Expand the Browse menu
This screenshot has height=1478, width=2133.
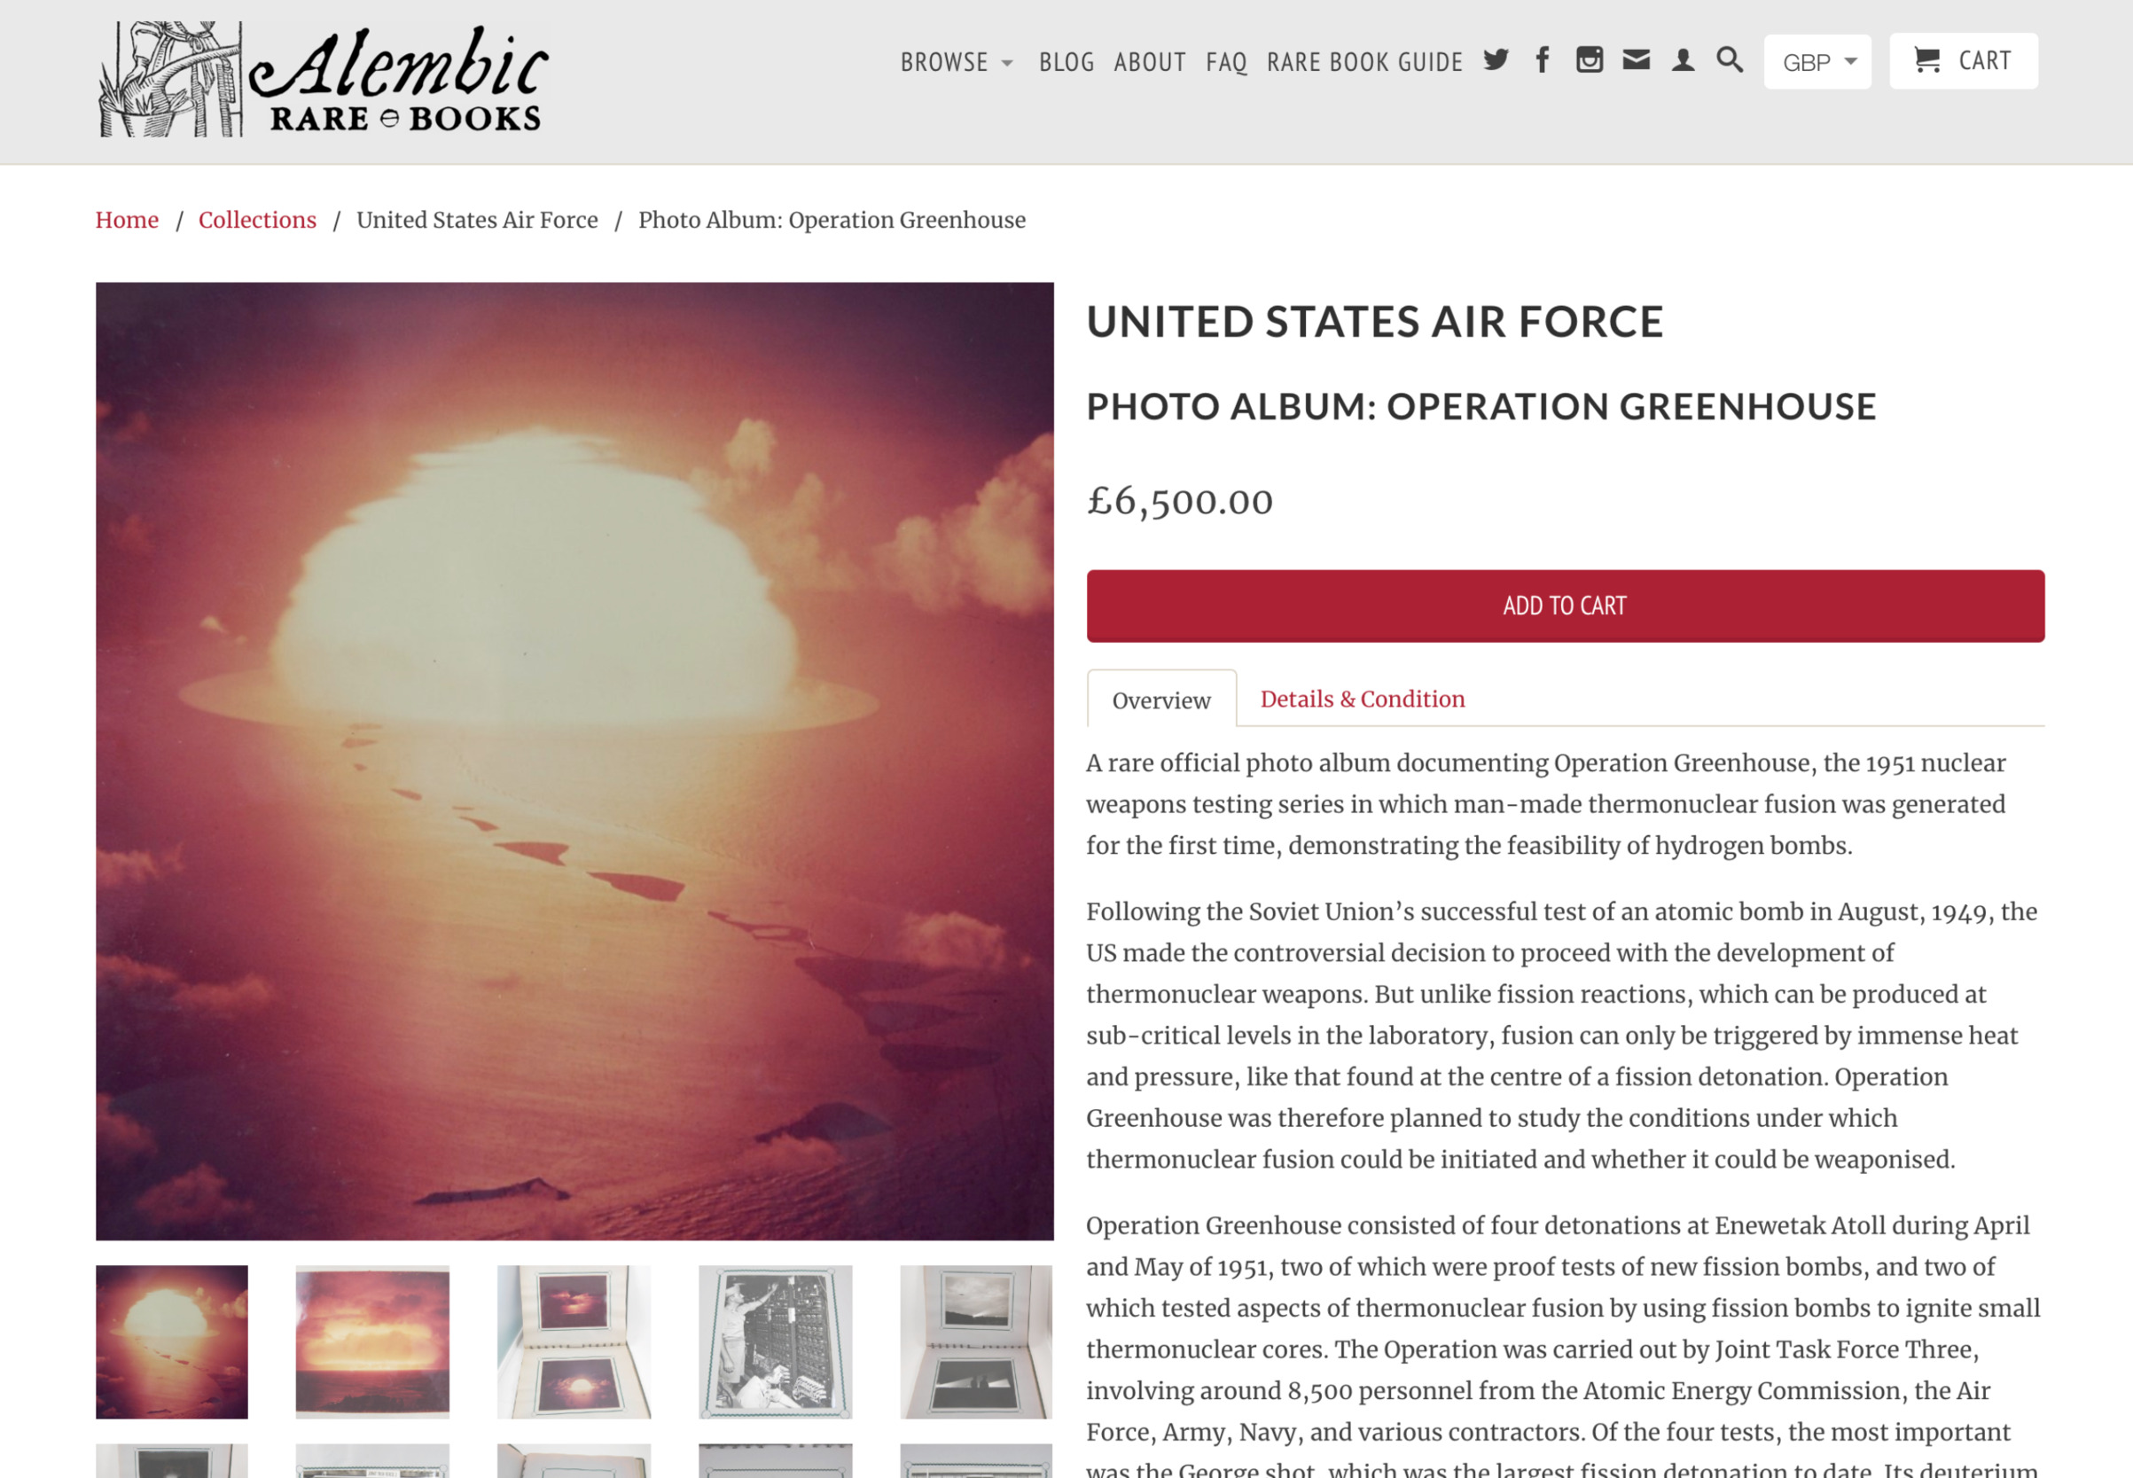pyautogui.click(x=957, y=62)
